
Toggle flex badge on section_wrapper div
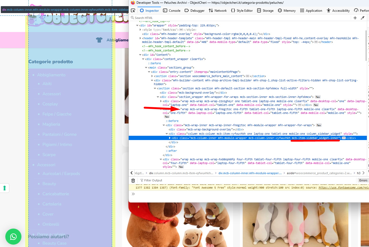point(318,97)
